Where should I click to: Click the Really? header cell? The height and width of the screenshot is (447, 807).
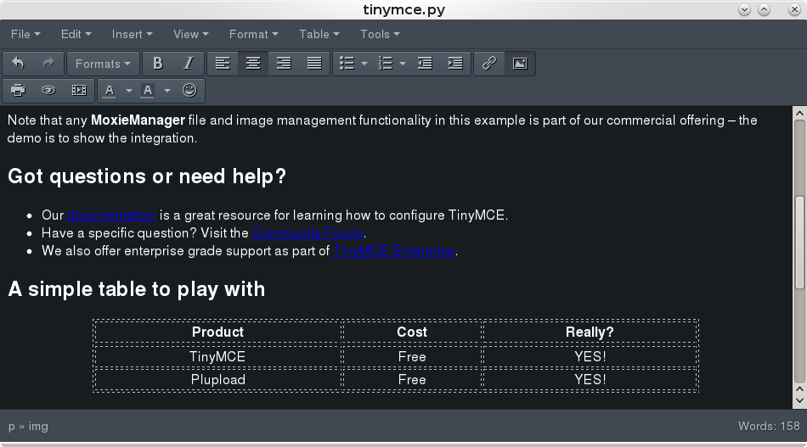click(590, 332)
